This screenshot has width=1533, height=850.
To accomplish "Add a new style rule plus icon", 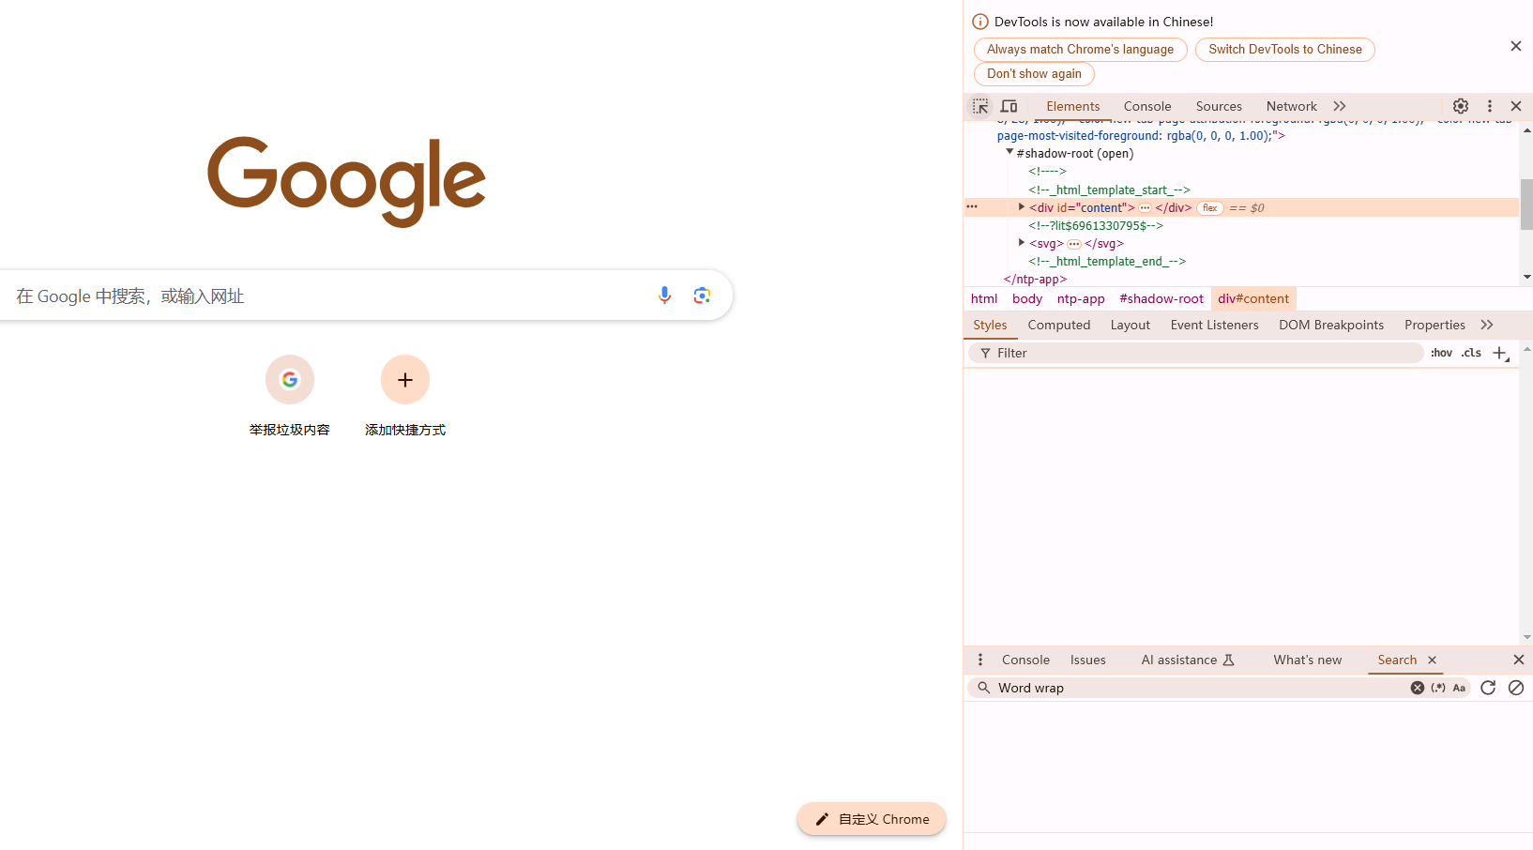I will pos(1500,353).
